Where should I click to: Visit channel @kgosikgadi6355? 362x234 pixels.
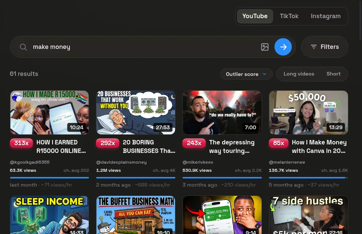click(30, 162)
